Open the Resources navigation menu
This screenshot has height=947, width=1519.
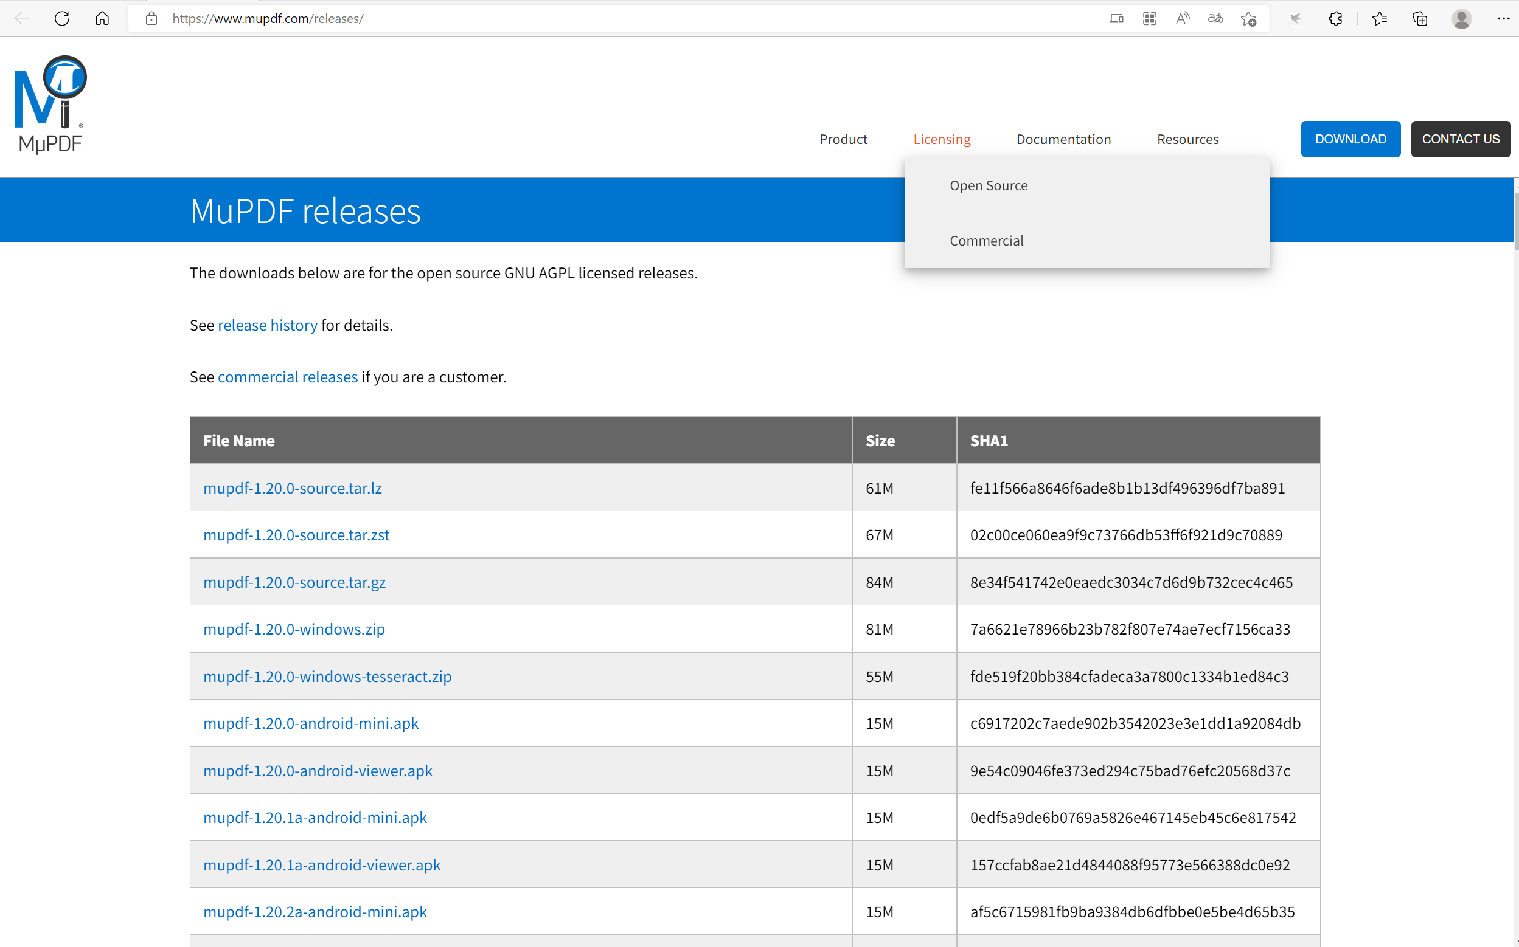coord(1187,139)
